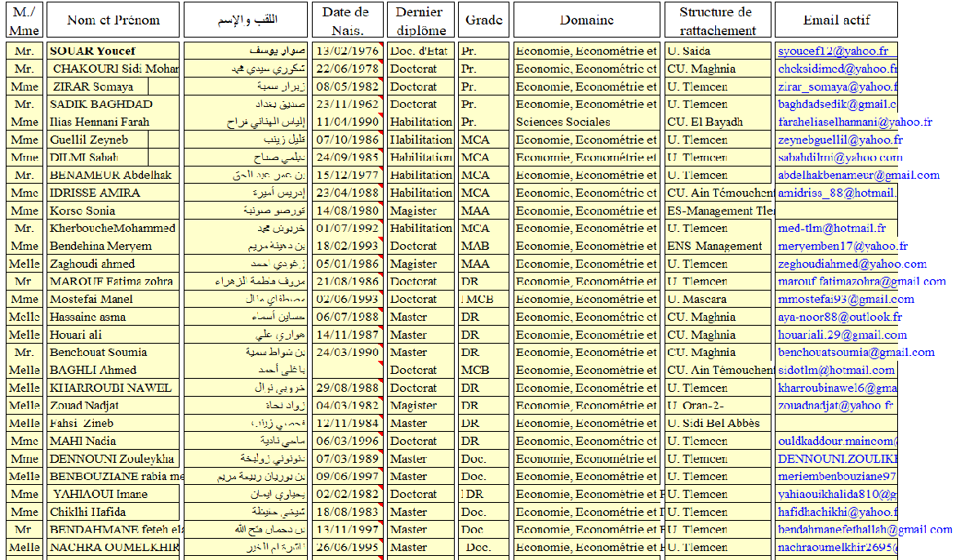Select the 'SOUAR Youcef' name cell
956x560 pixels.
(92, 51)
